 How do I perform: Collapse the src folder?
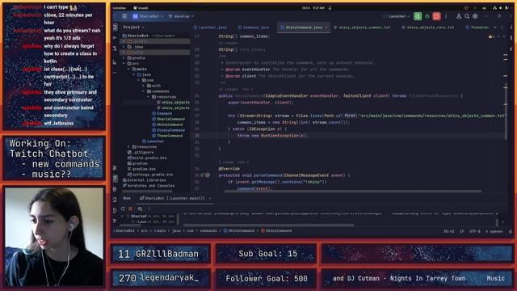[124, 63]
